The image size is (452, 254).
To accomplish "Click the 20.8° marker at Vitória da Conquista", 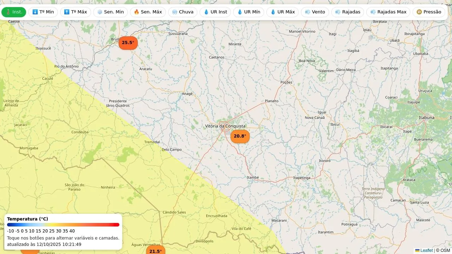I will (x=240, y=136).
